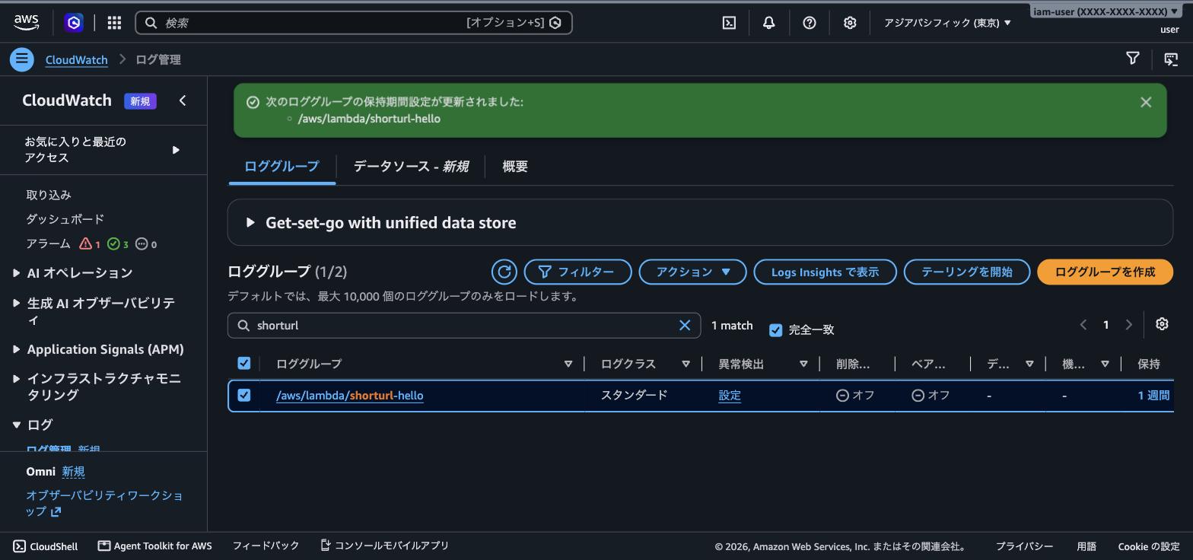
Task: Open the console mobile app link
Action: pyautogui.click(x=385, y=546)
